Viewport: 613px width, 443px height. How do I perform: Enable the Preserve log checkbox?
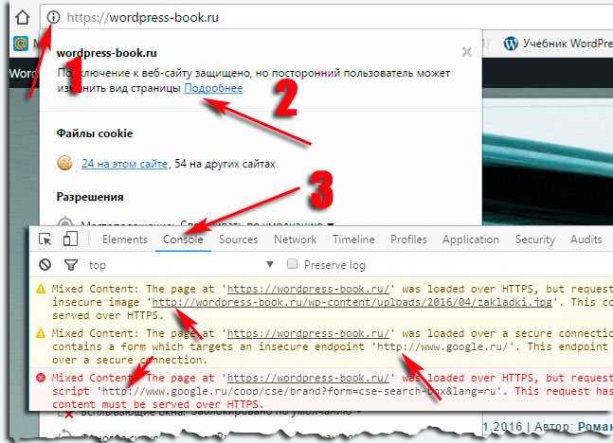[292, 264]
